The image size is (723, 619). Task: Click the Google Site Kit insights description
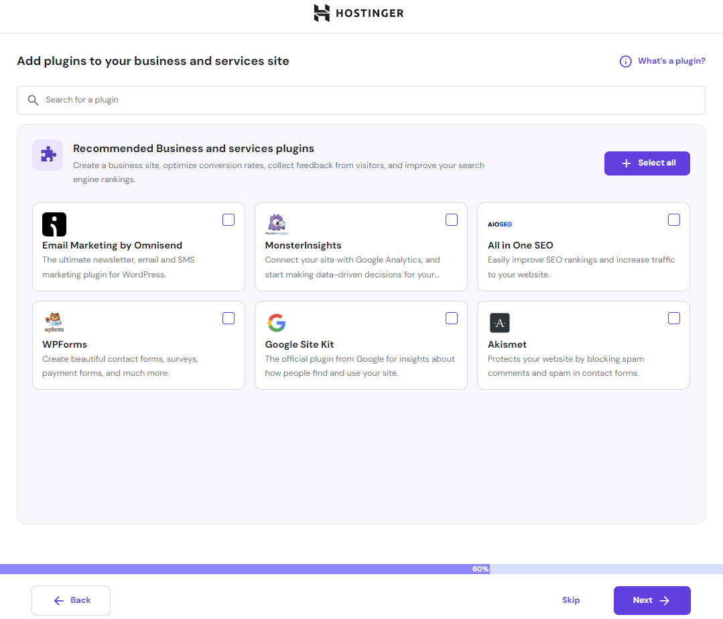pos(360,366)
